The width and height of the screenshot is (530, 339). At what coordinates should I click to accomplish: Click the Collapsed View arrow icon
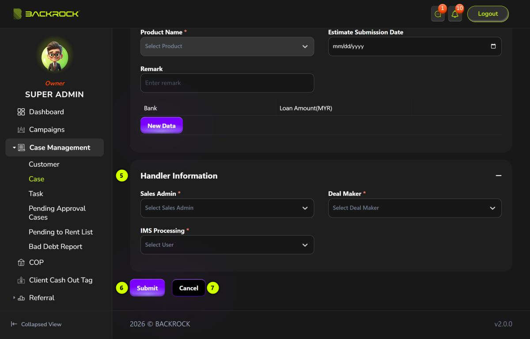(14, 324)
